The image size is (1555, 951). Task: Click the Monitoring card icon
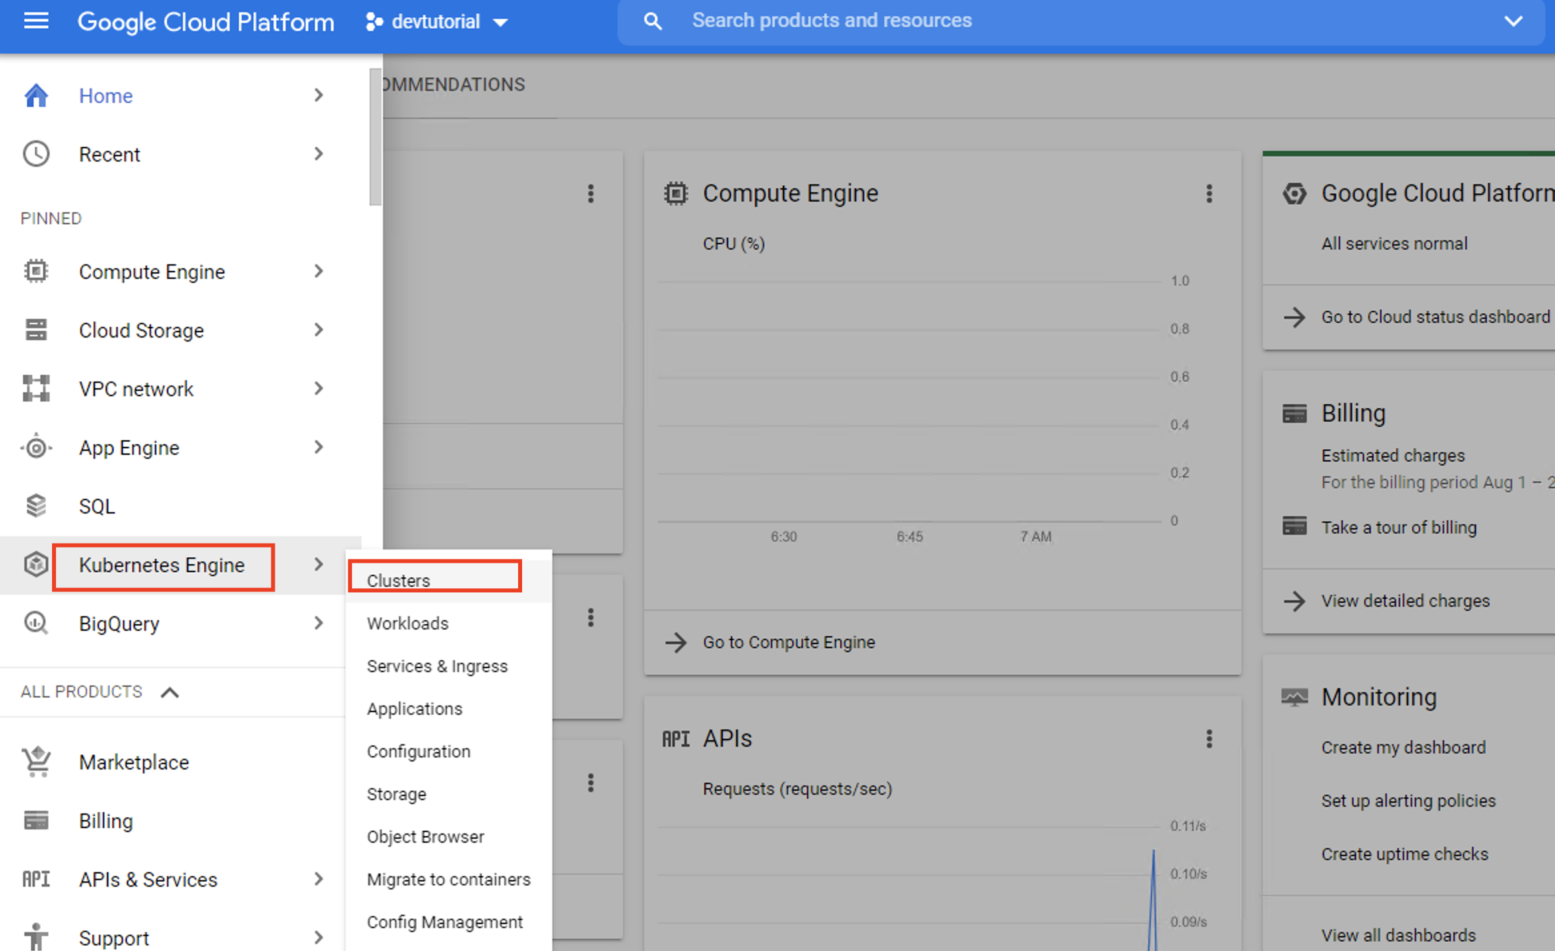click(1294, 698)
